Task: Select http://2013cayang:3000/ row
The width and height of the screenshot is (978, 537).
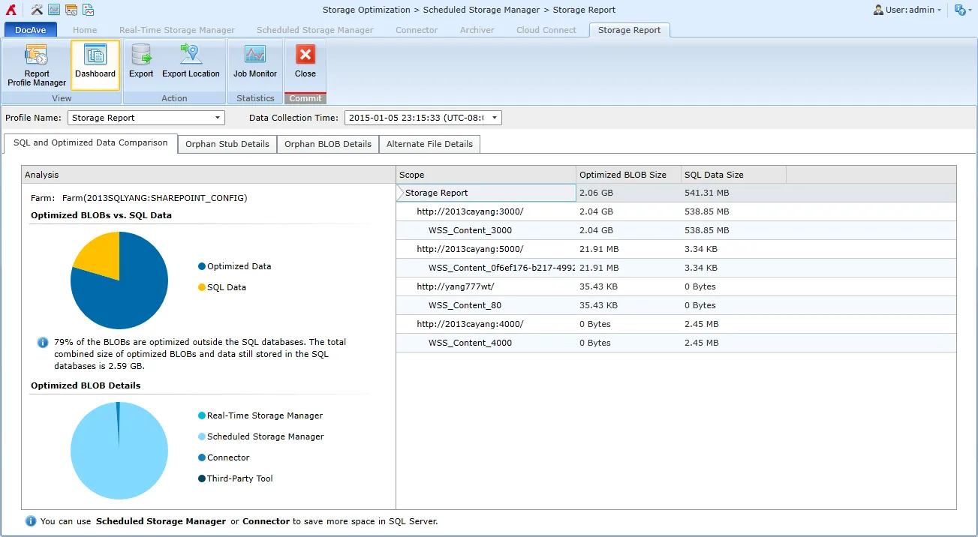Action: [676, 211]
